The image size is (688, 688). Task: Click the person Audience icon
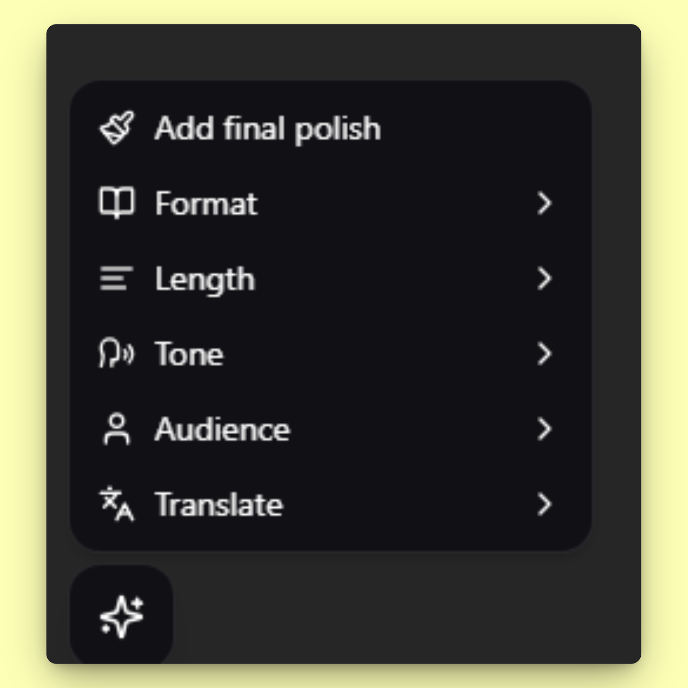(117, 429)
